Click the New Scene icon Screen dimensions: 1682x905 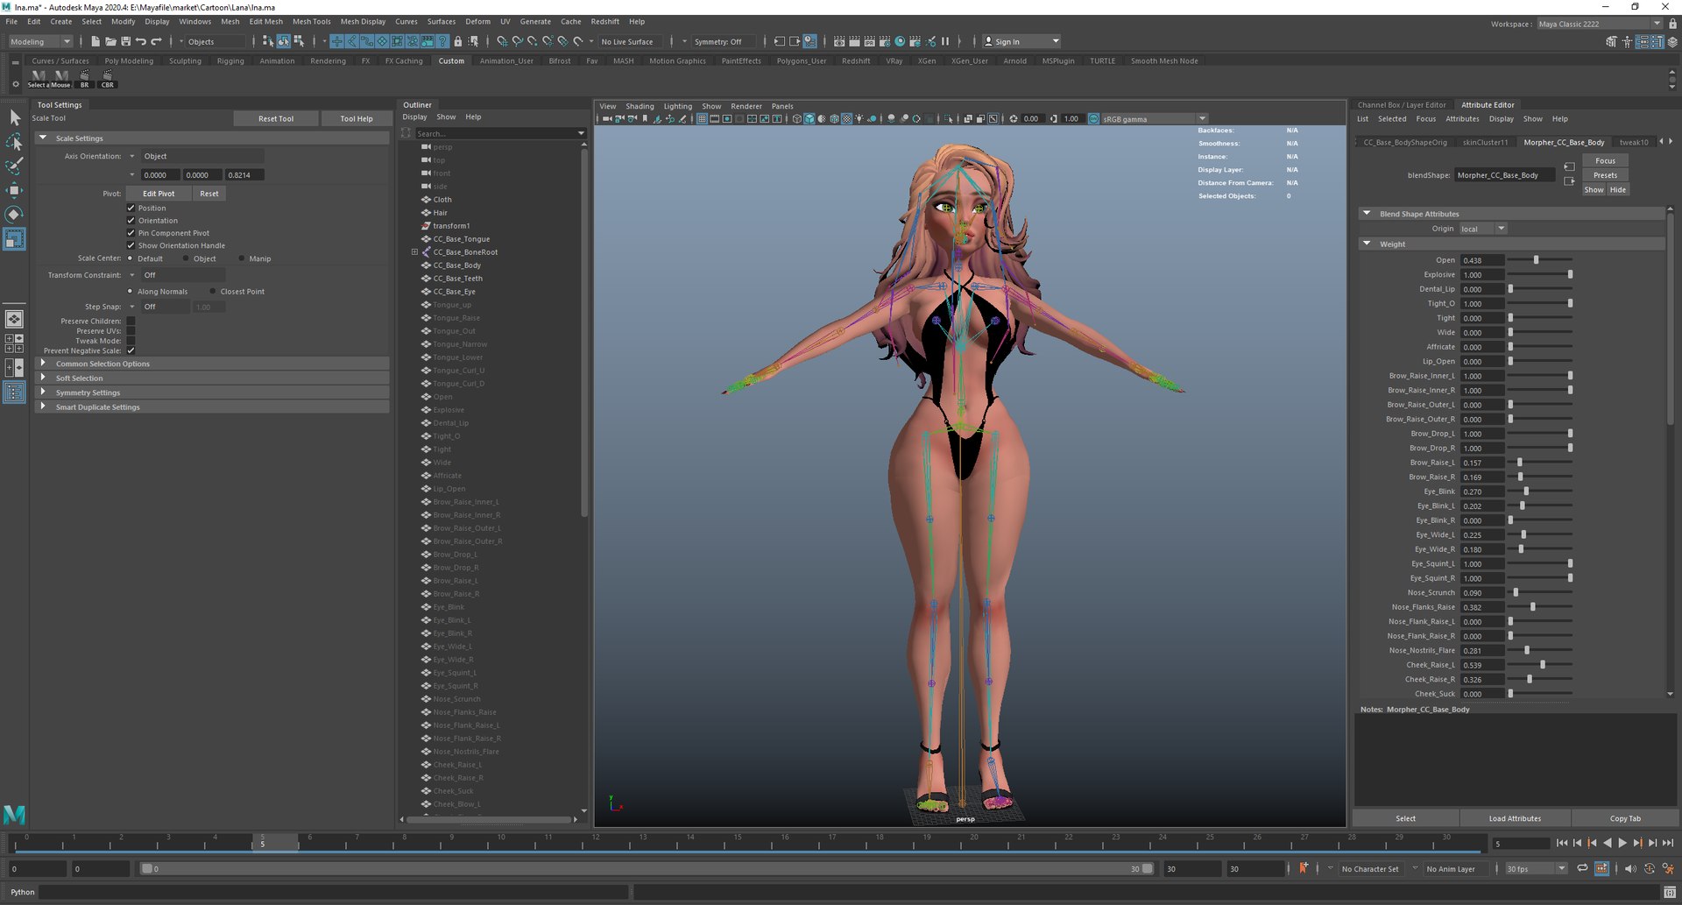click(95, 41)
